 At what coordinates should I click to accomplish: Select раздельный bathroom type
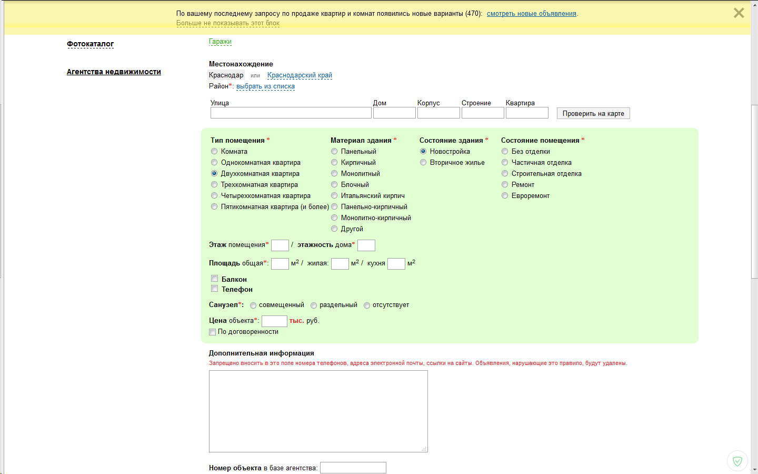pos(314,305)
